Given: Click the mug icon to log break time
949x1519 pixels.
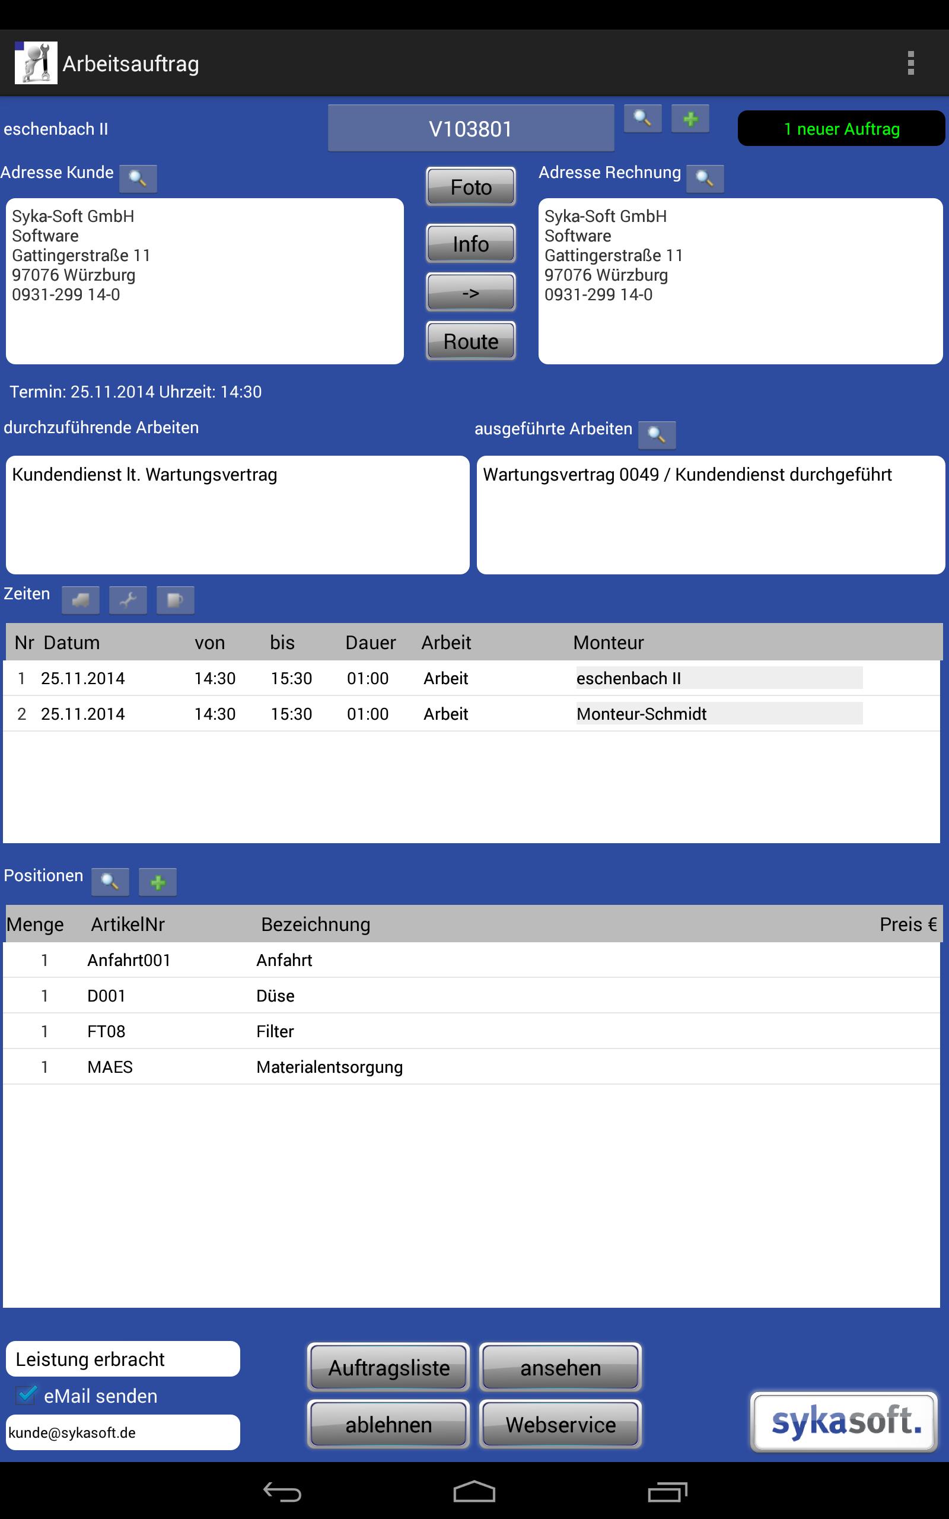Looking at the screenshot, I should [175, 600].
